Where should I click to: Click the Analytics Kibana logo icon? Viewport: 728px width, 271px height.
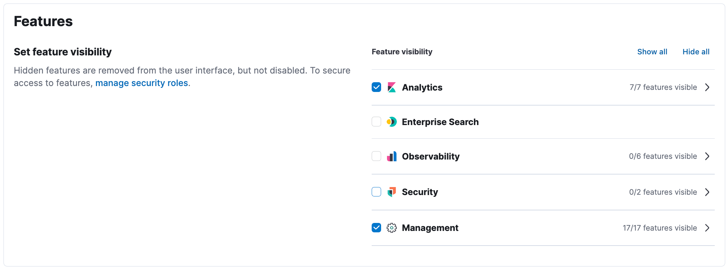click(x=392, y=87)
